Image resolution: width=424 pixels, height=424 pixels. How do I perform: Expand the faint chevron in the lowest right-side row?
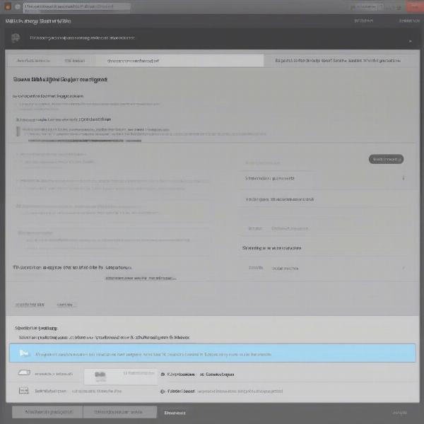[x=404, y=268]
